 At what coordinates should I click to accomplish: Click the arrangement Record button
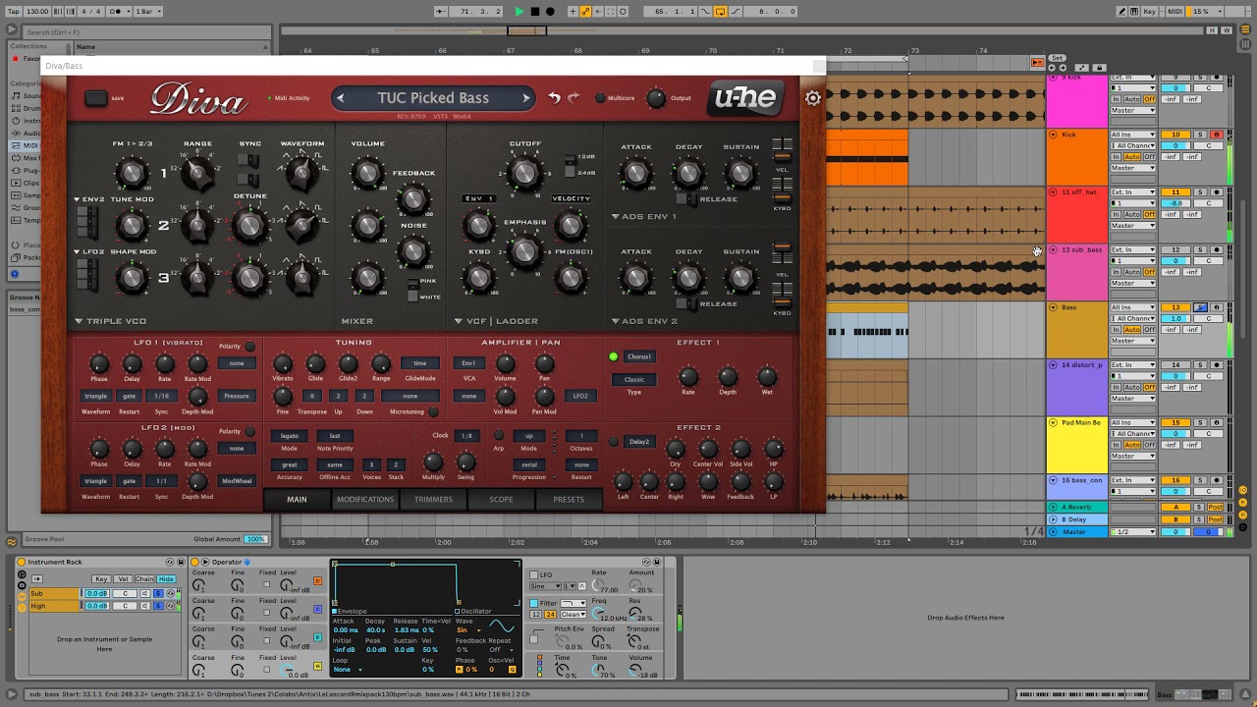click(x=550, y=12)
